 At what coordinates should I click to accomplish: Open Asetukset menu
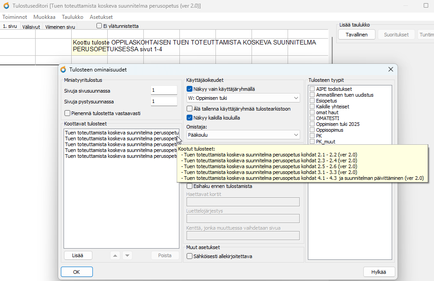pyautogui.click(x=101, y=17)
